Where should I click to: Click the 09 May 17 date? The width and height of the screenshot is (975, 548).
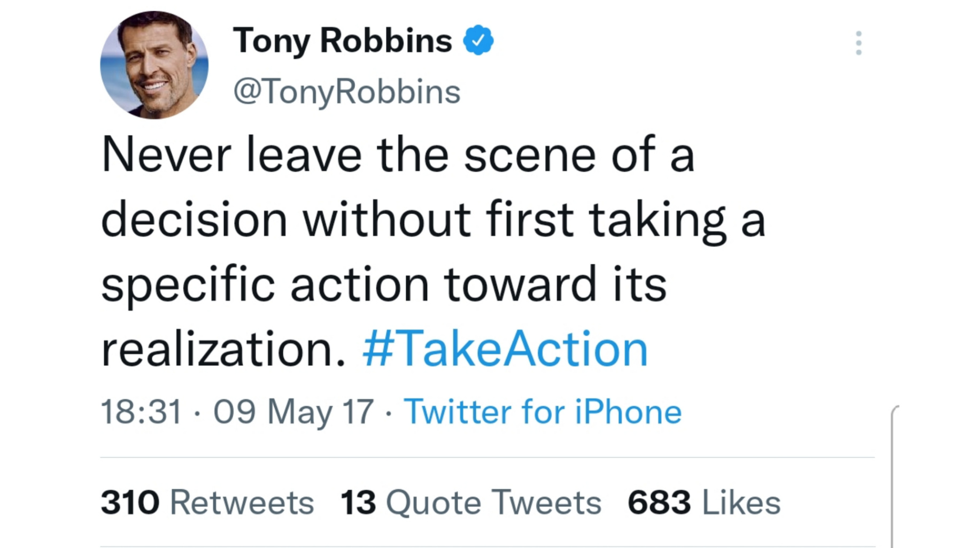point(293,412)
